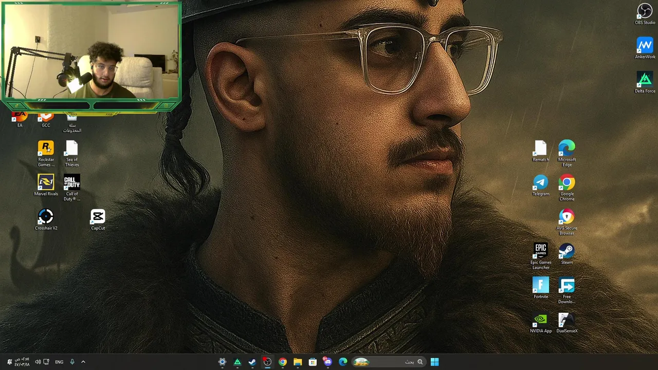Open the notification bell in taskbar
Viewport: 658px width, 370px height.
coord(9,362)
